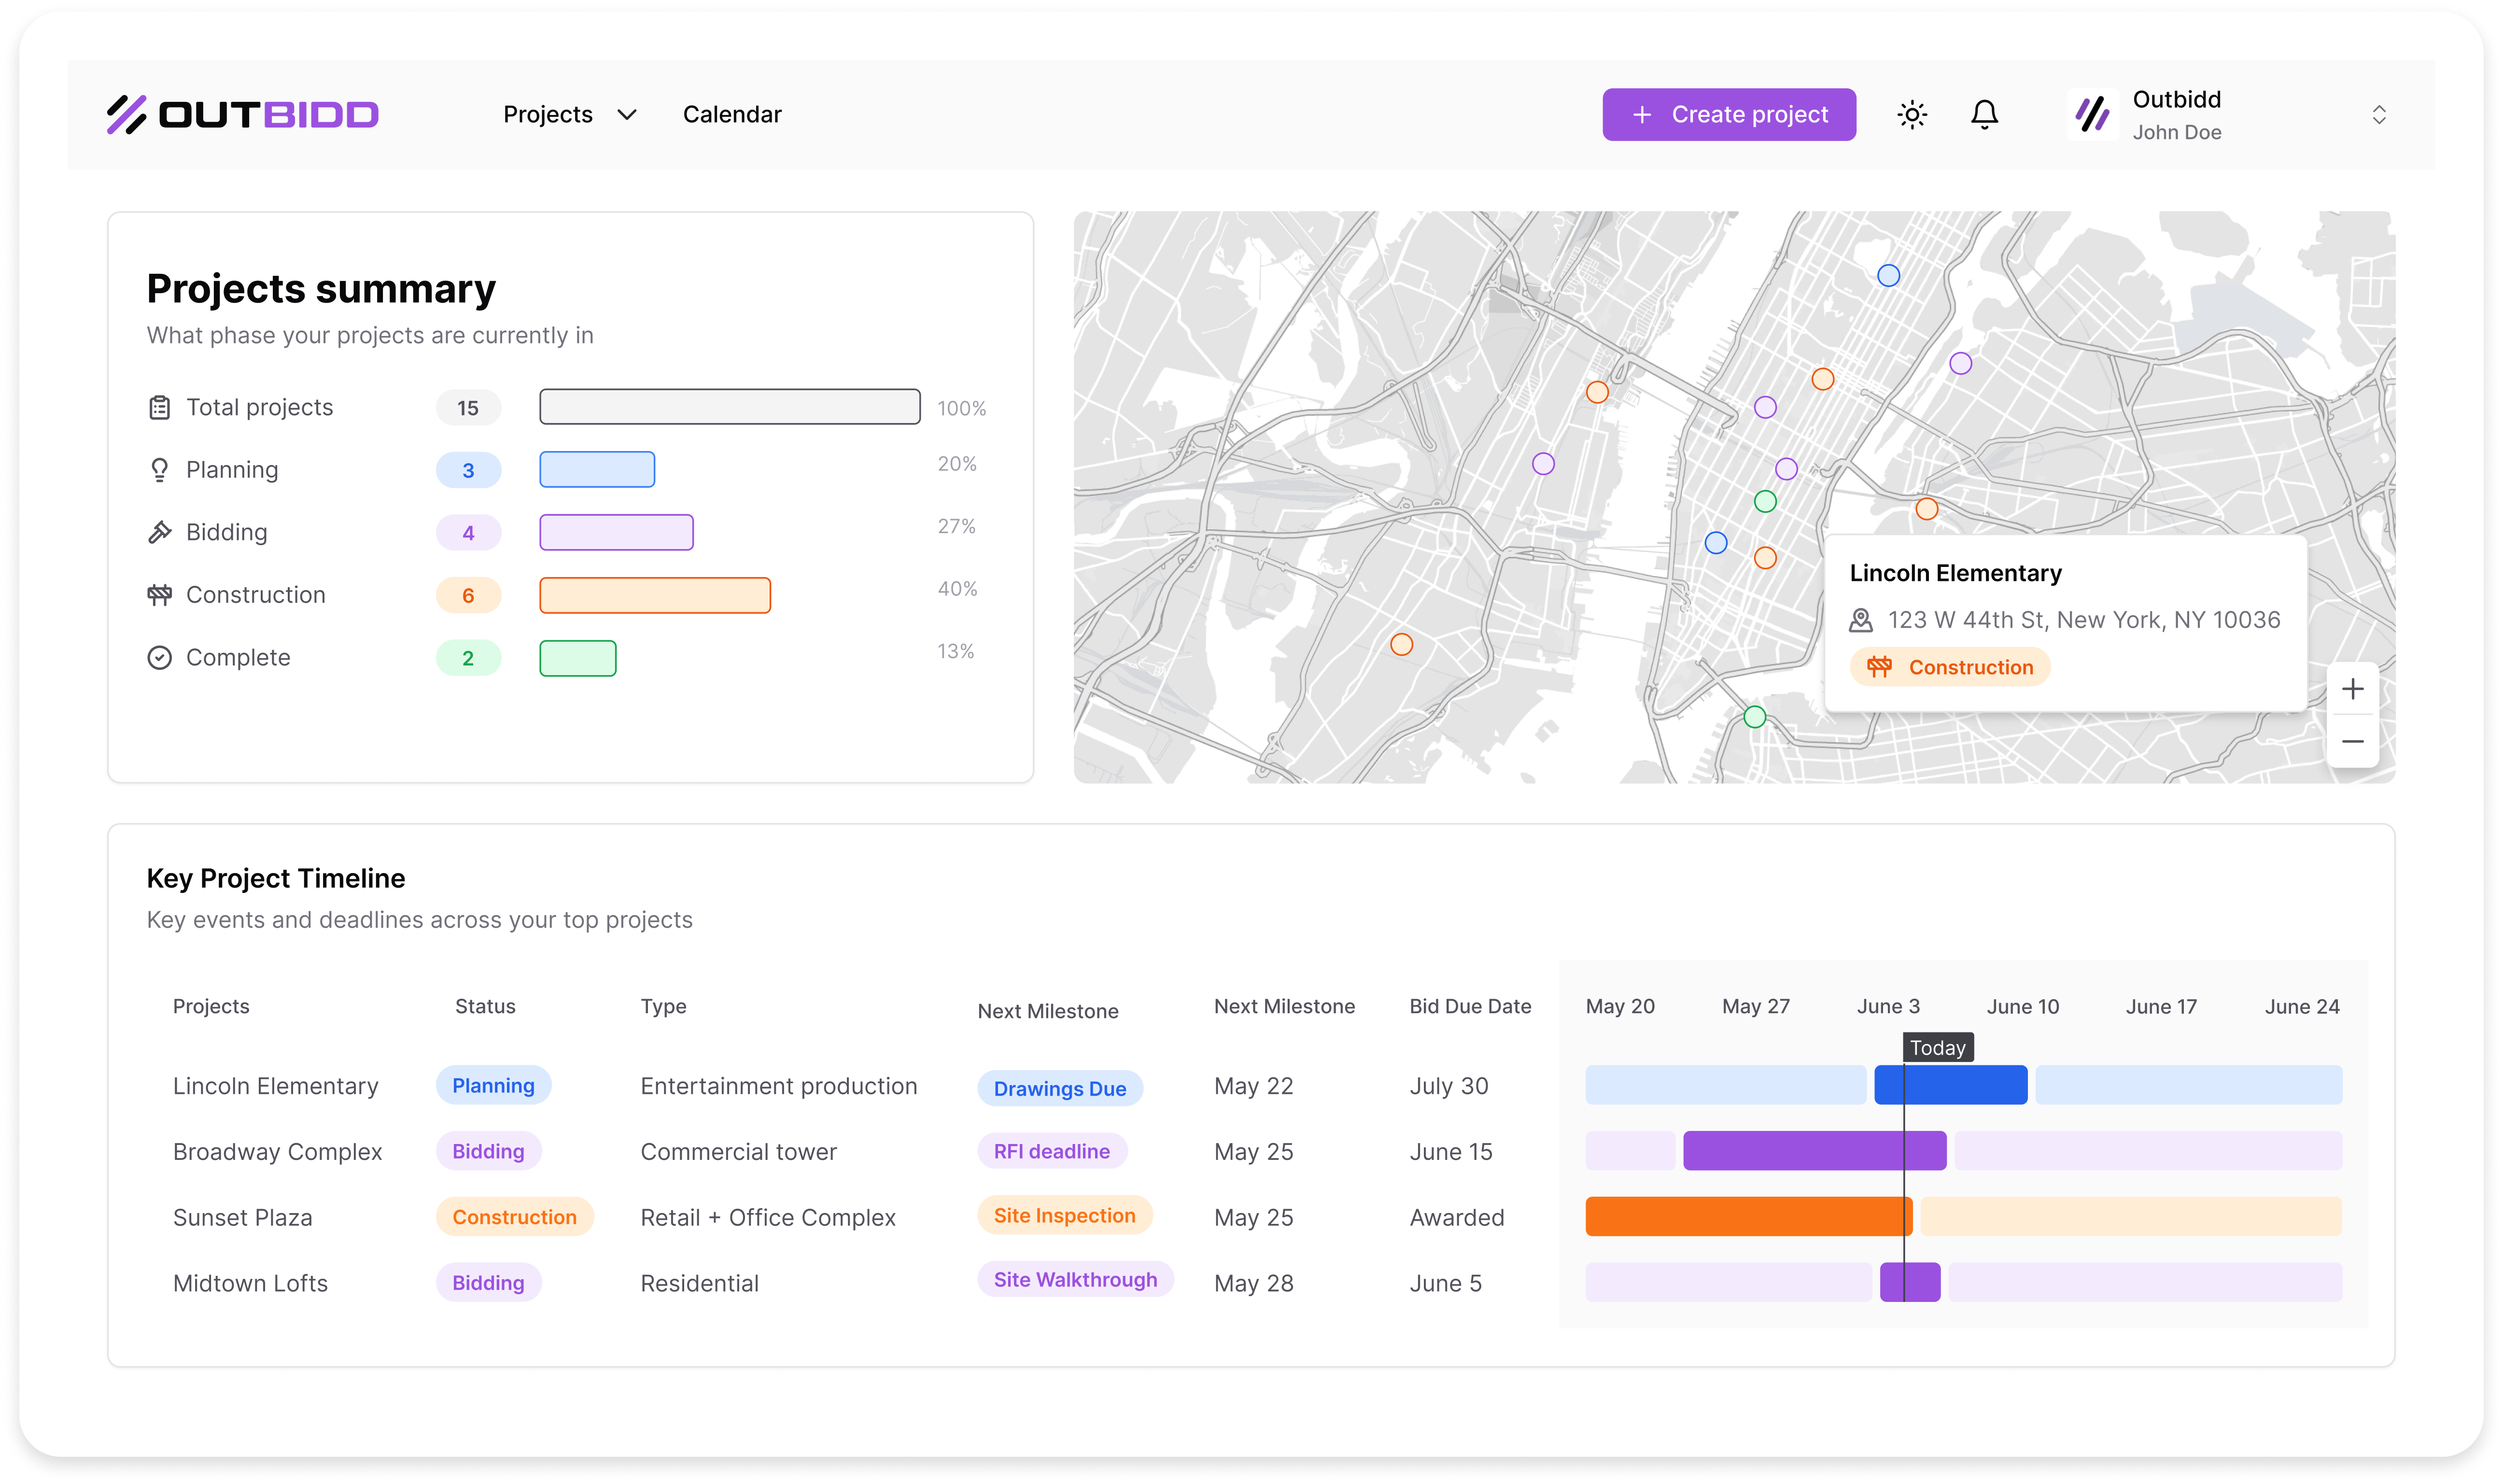Click the topmost blue map marker
The image size is (2503, 1484).
click(1887, 275)
